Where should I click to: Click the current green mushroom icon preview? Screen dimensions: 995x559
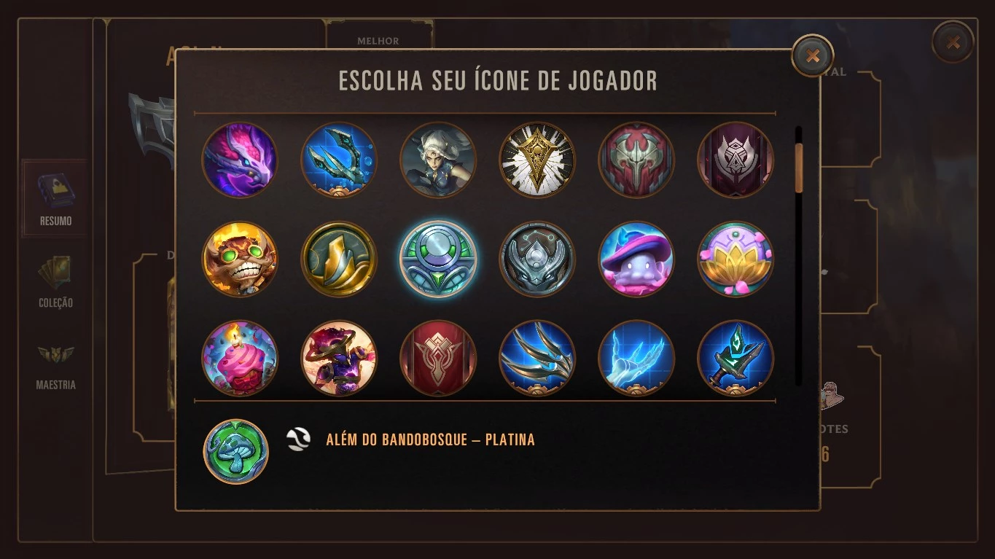click(235, 451)
